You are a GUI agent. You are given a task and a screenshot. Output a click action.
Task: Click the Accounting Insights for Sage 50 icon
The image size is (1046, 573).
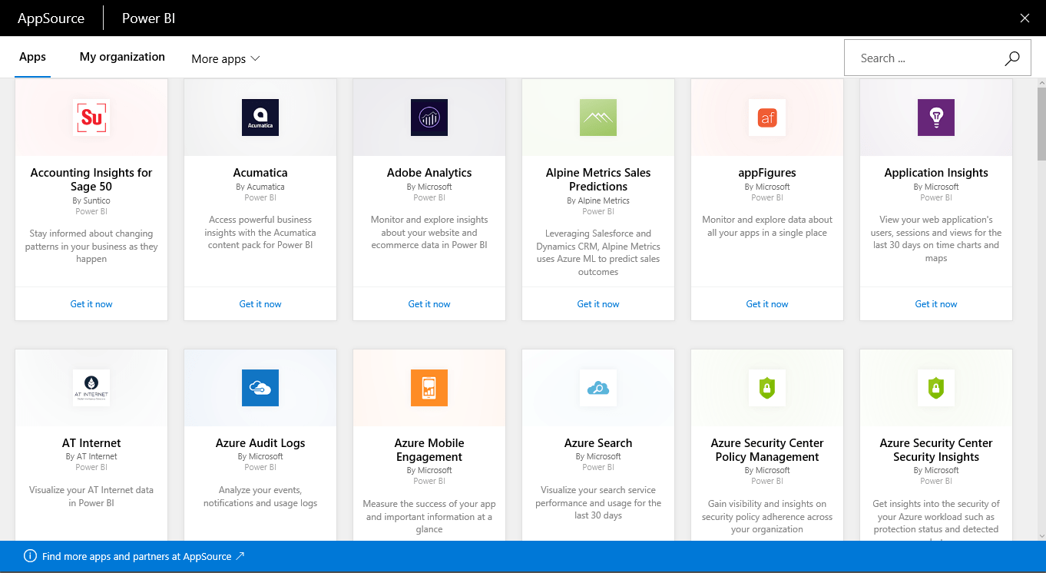pos(91,118)
